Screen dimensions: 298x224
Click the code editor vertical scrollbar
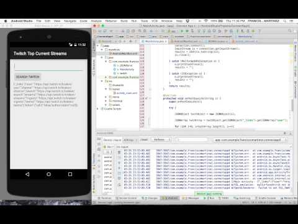[x=292, y=105]
